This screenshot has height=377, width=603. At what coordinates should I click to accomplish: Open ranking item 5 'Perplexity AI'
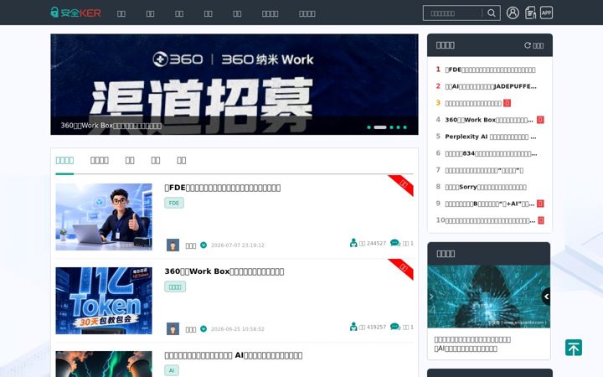point(491,137)
